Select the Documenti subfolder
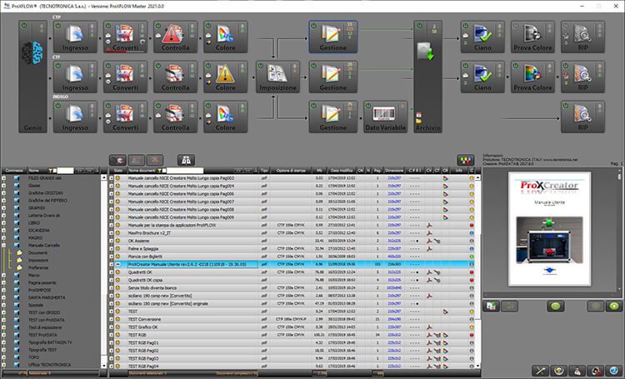The width and height of the screenshot is (625, 379). point(37,253)
